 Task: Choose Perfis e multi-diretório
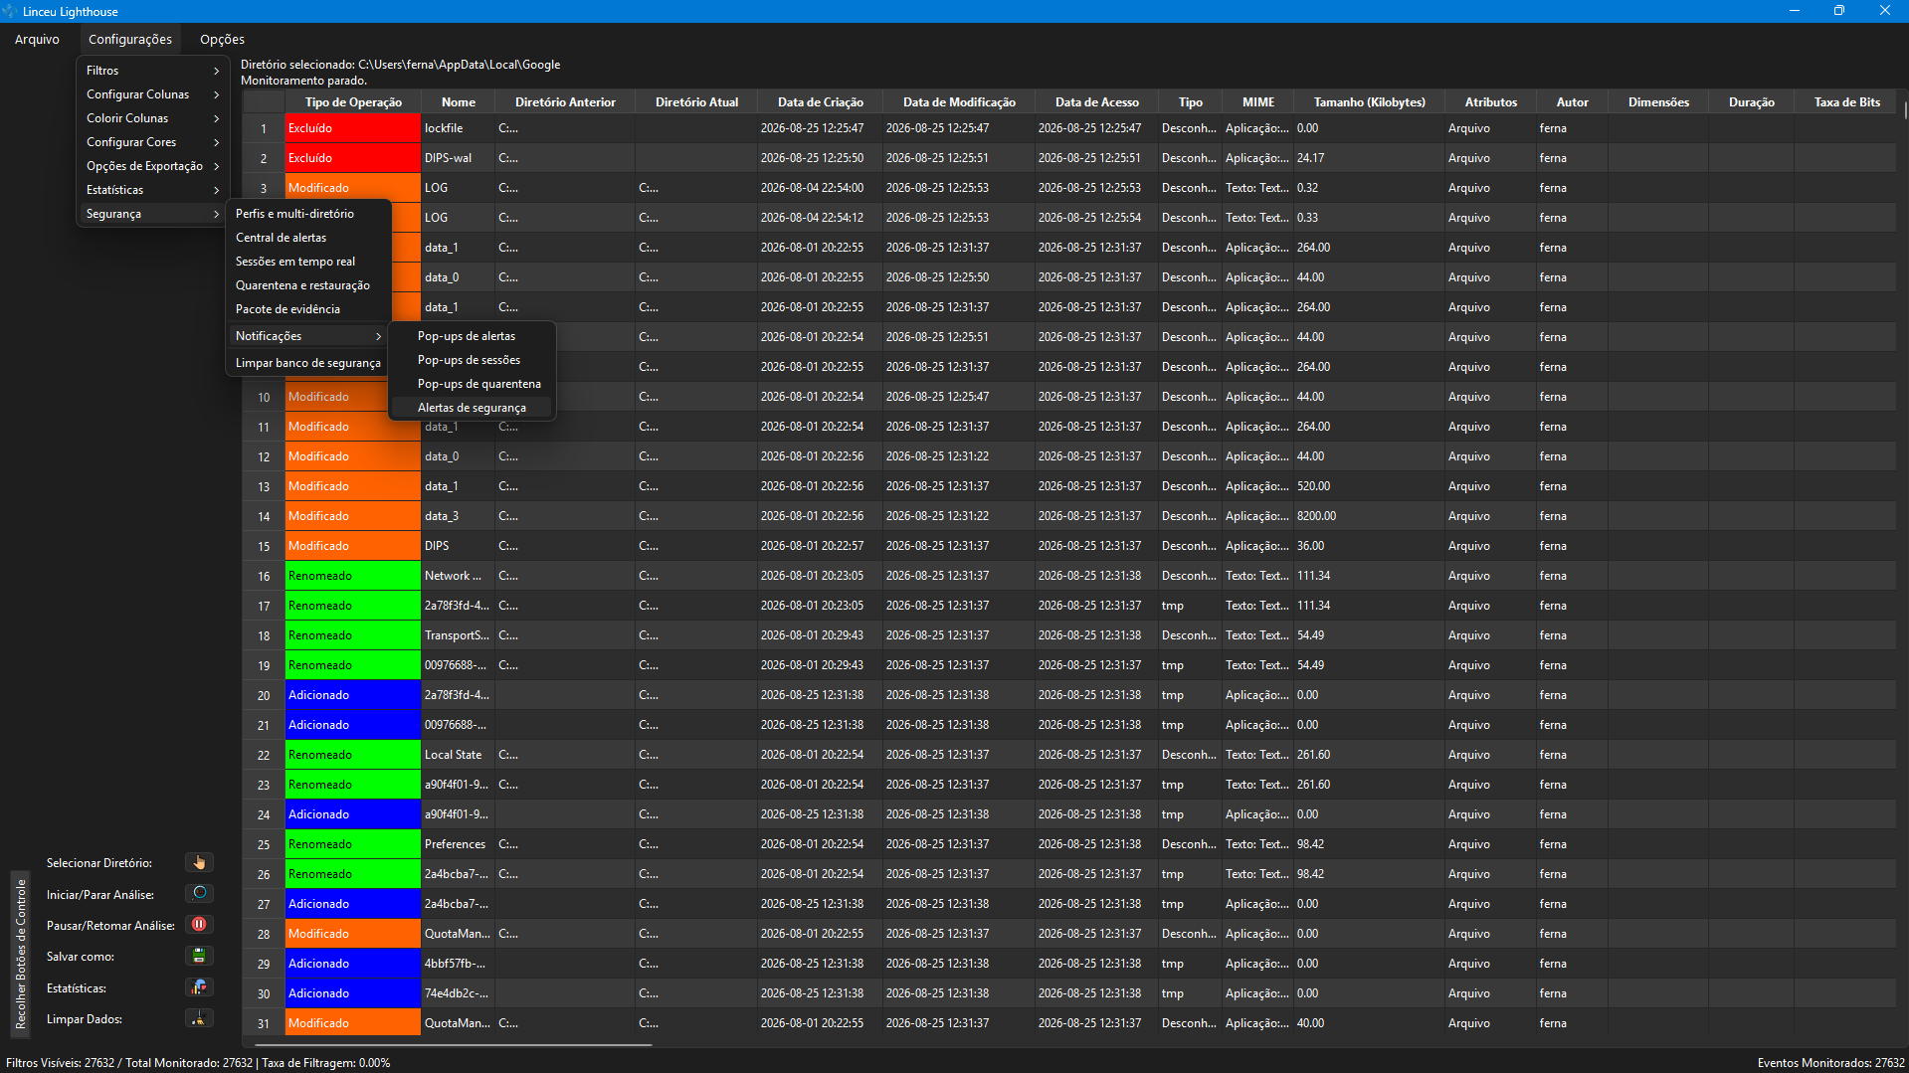pyautogui.click(x=308, y=214)
